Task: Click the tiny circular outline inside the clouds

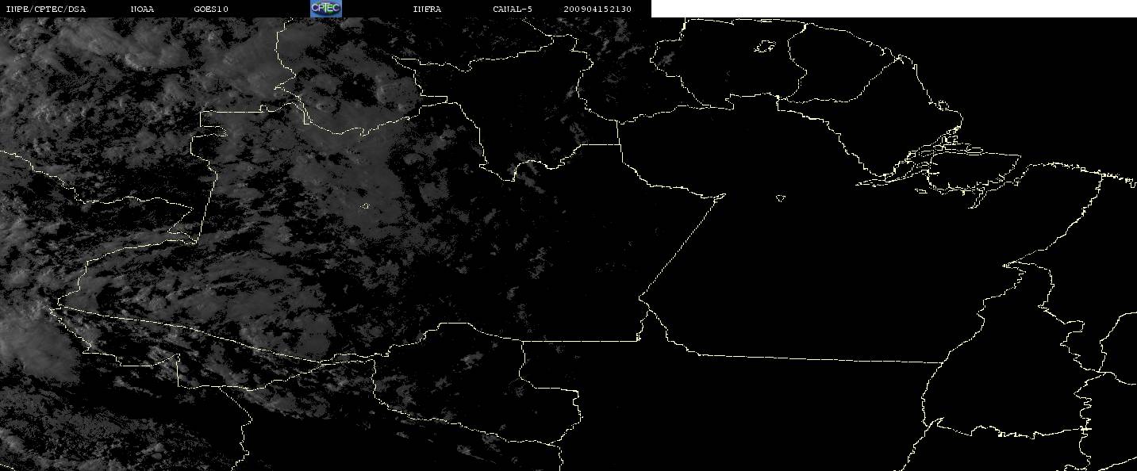Action: (365, 207)
